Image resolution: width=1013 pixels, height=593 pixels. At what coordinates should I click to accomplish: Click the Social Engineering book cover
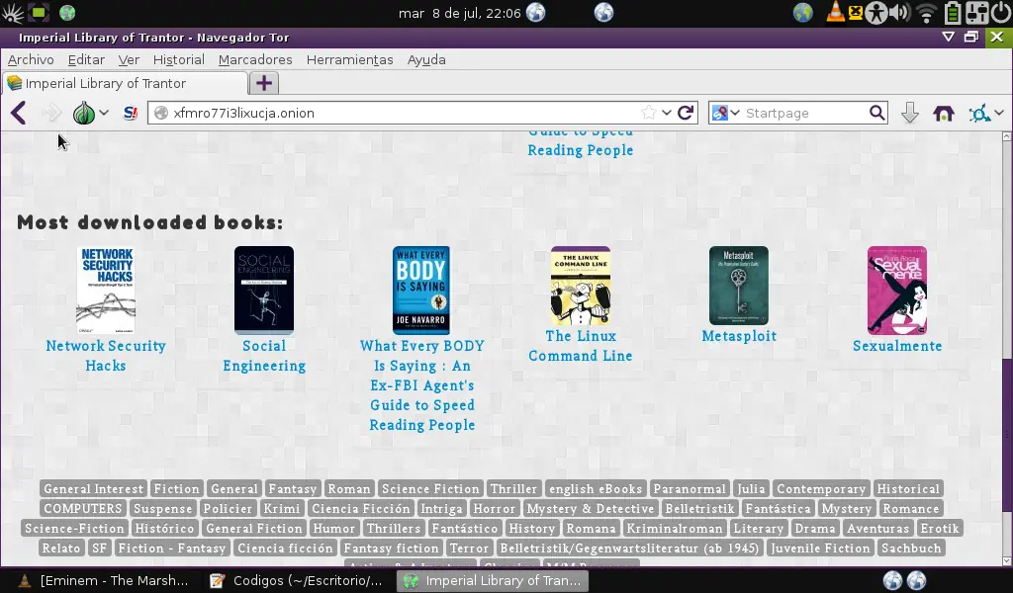264,291
